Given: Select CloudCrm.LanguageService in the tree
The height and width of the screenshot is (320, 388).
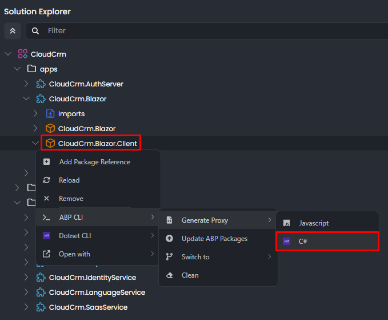Looking at the screenshot, I should click(97, 293).
